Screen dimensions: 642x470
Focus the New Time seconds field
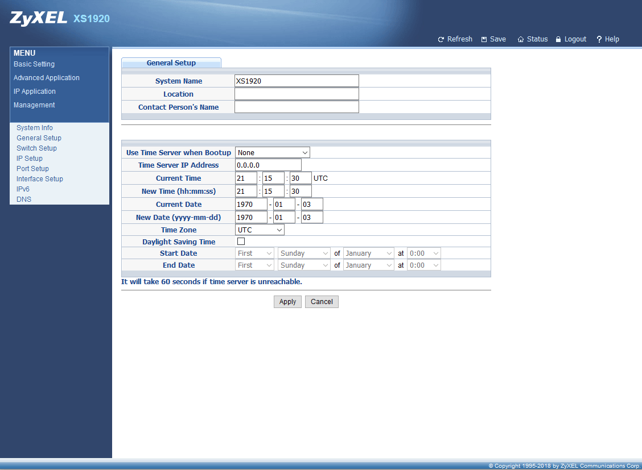[301, 192]
